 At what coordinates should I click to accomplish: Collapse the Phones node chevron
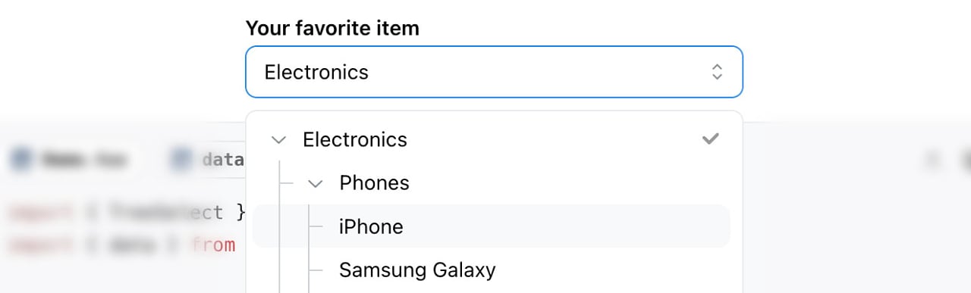tap(316, 183)
